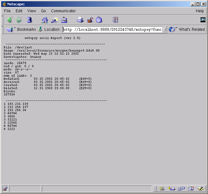208x194 pixels.
Task: Open the File menu
Action: tap(7, 11)
